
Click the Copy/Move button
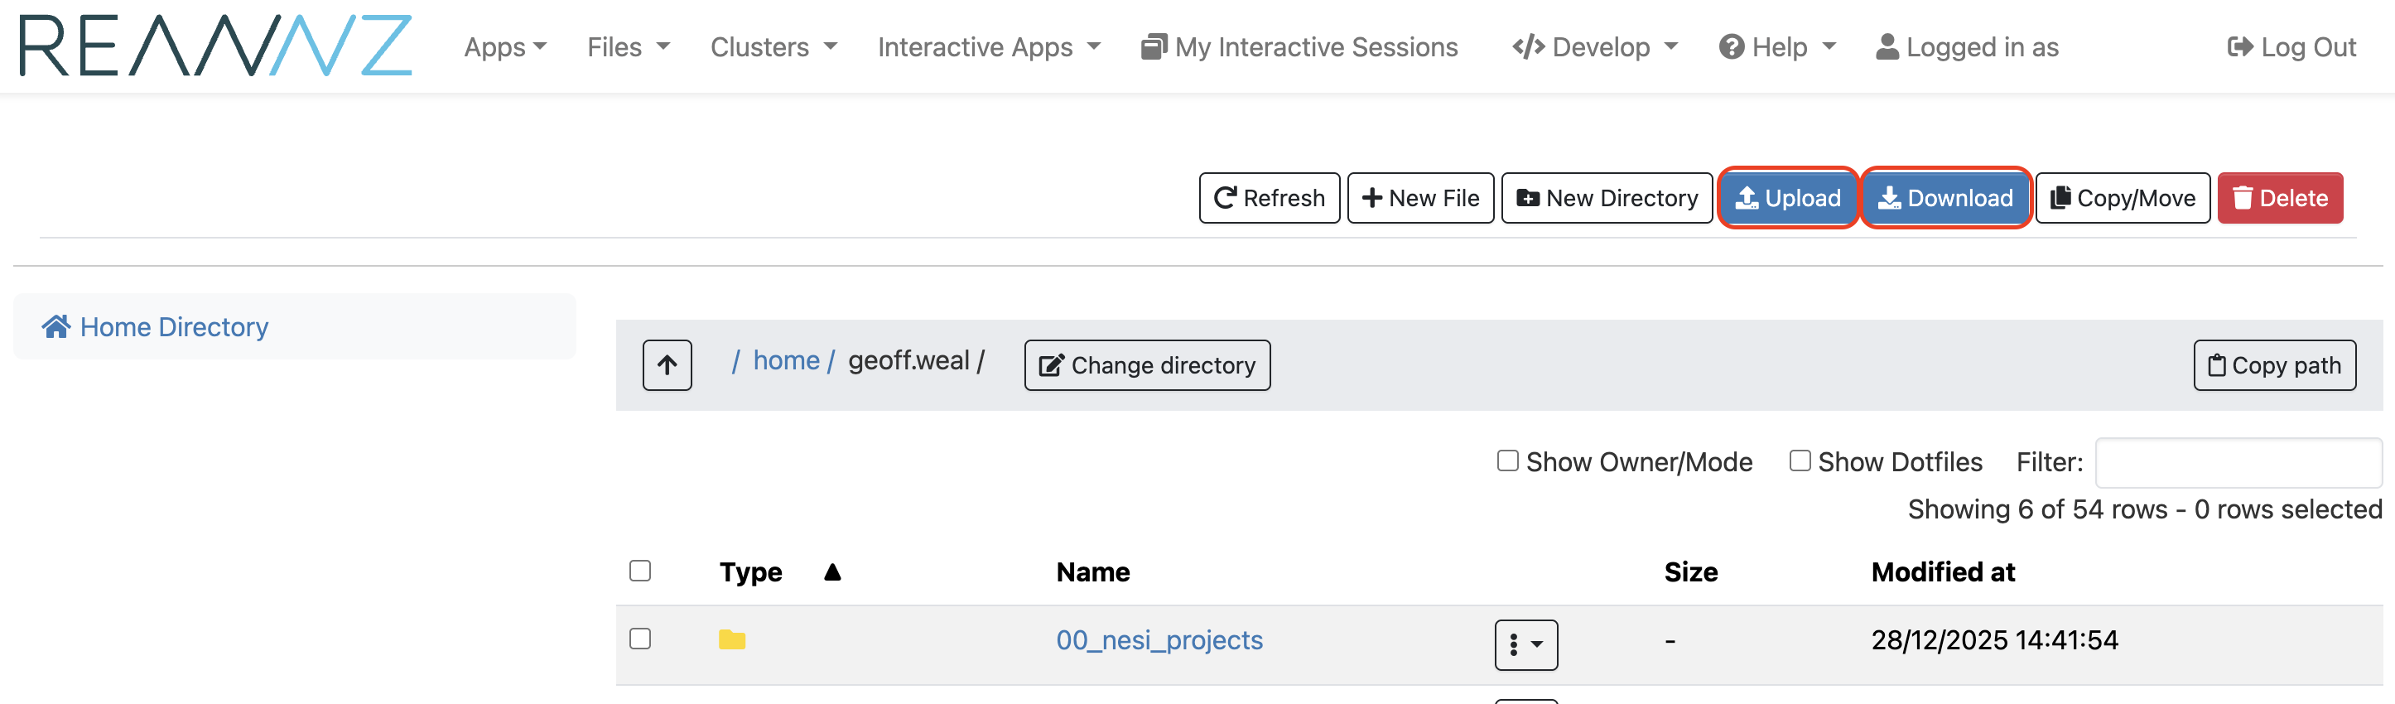[x=2122, y=198]
